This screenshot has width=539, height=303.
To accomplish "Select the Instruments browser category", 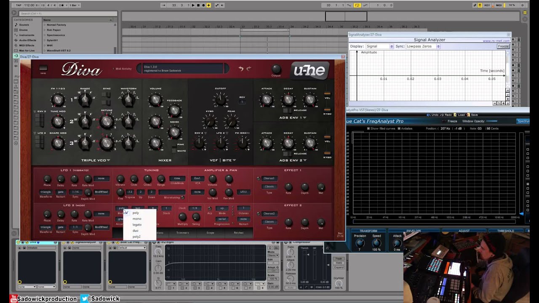I will point(27,35).
